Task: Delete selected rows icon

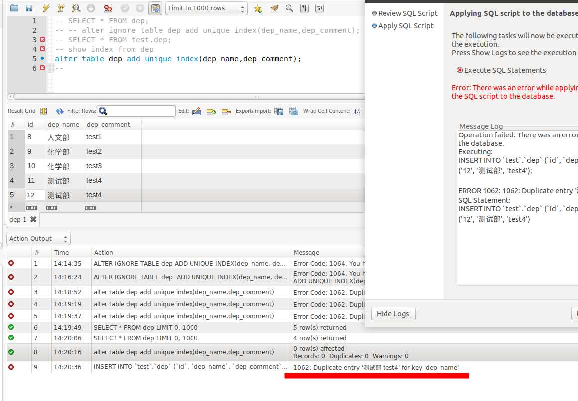Action: pyautogui.click(x=226, y=111)
